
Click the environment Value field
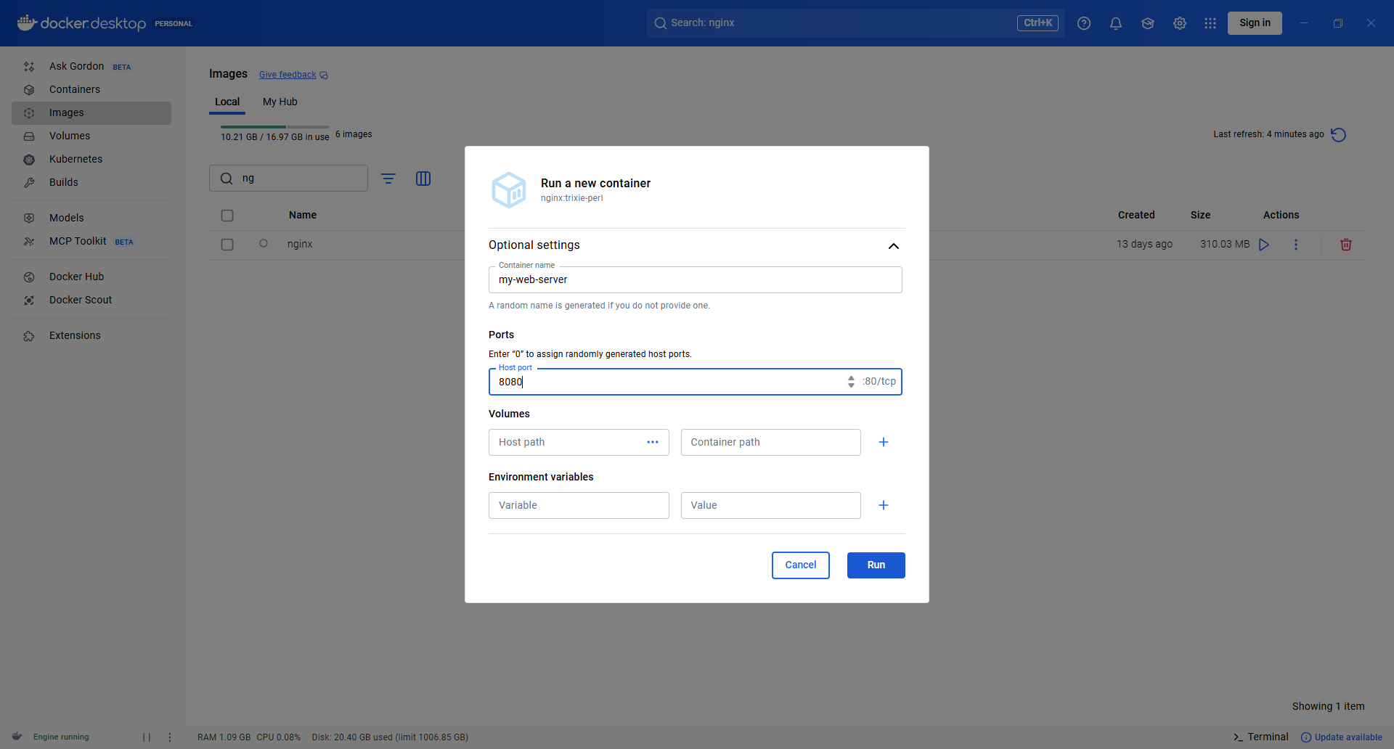[771, 505]
